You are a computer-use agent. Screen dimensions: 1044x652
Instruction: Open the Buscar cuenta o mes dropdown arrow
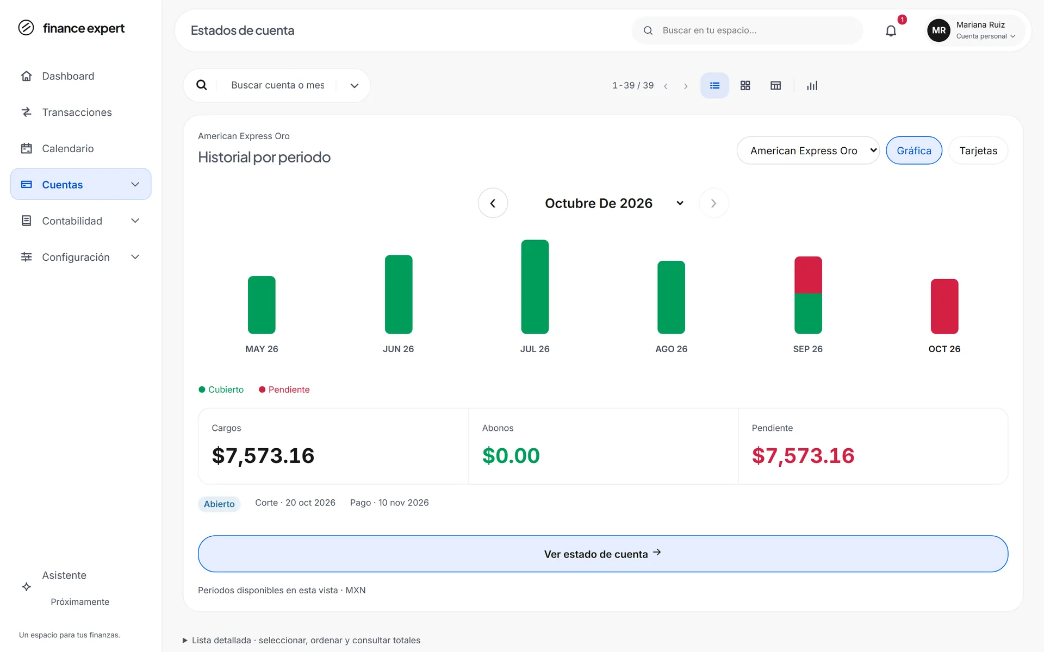pyautogui.click(x=355, y=85)
